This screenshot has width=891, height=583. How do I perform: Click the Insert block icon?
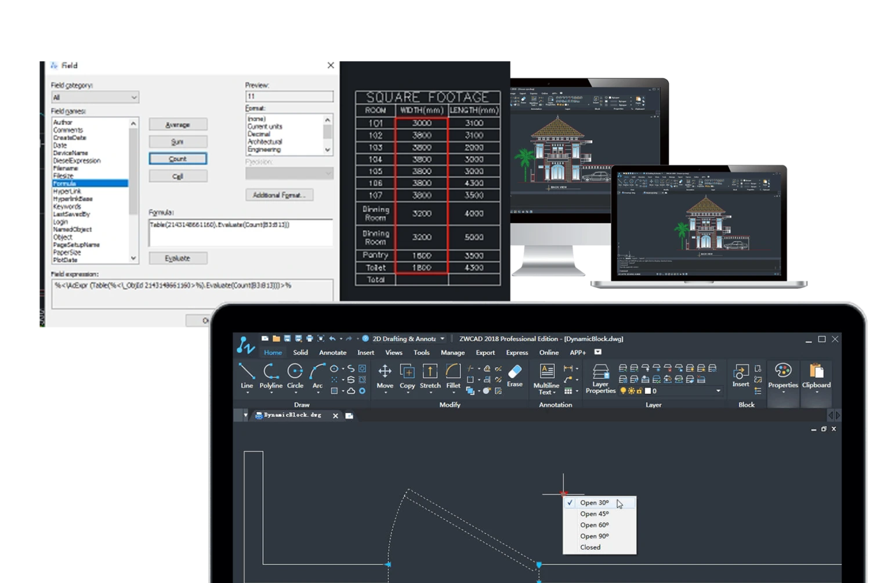(741, 373)
